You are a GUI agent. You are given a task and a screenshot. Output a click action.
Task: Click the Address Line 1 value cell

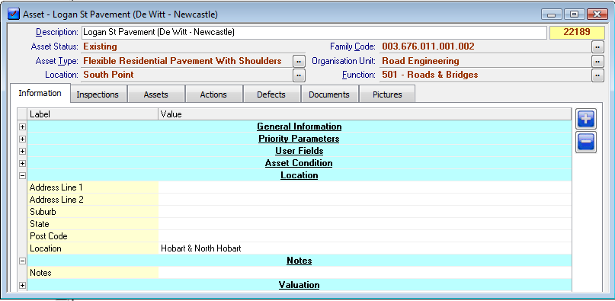[x=365, y=187]
